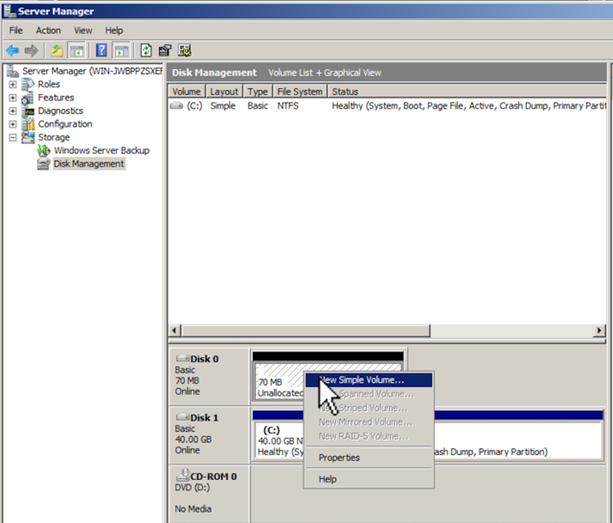Click the Up one level folder icon
This screenshot has height=523, width=613.
(57, 51)
